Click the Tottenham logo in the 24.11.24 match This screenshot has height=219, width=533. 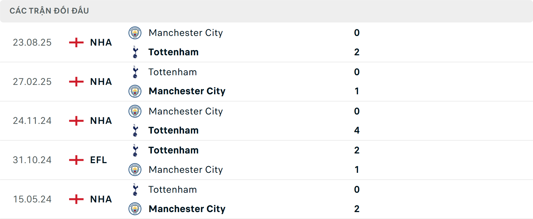(135, 130)
